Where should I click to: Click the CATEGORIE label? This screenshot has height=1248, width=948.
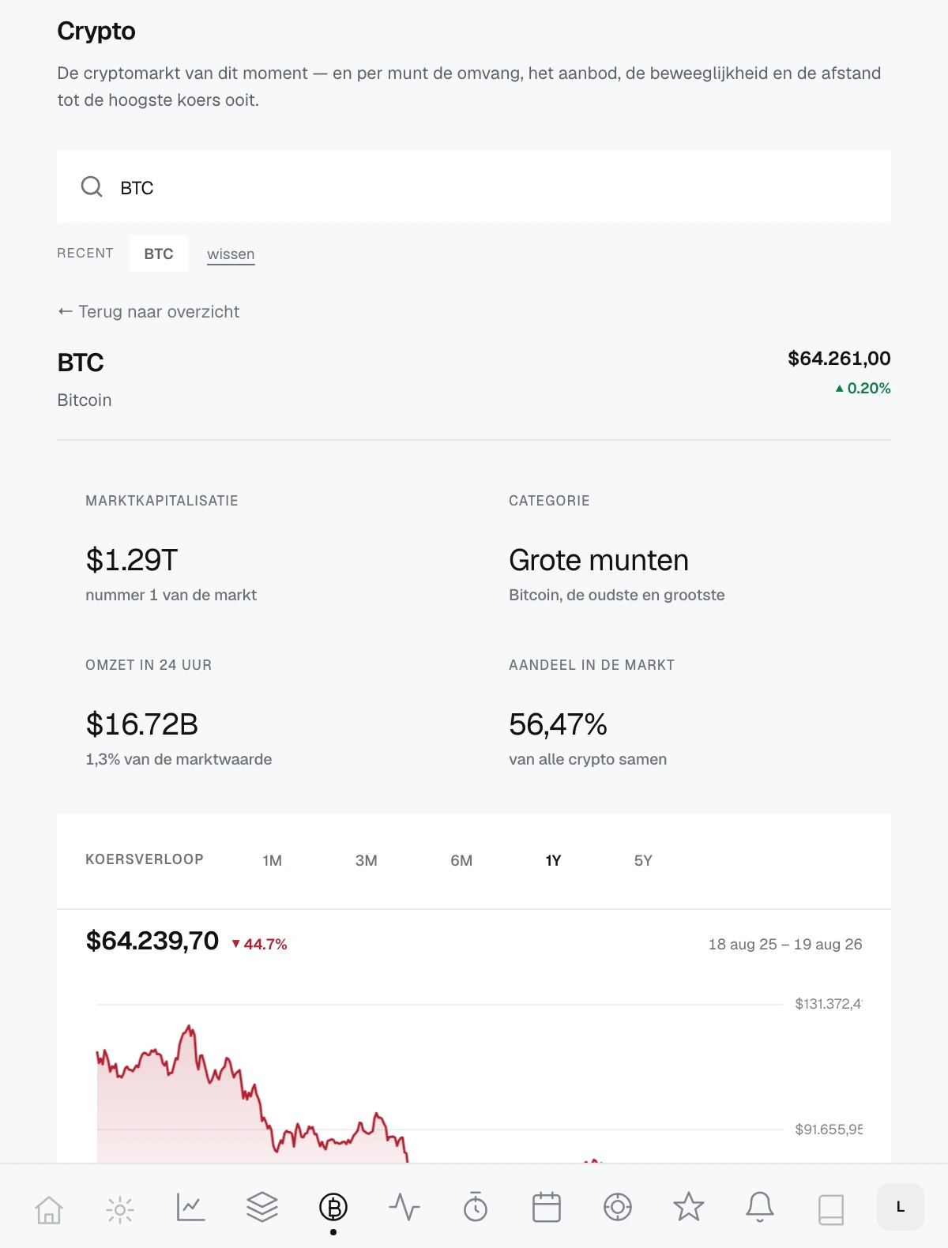pyautogui.click(x=549, y=501)
